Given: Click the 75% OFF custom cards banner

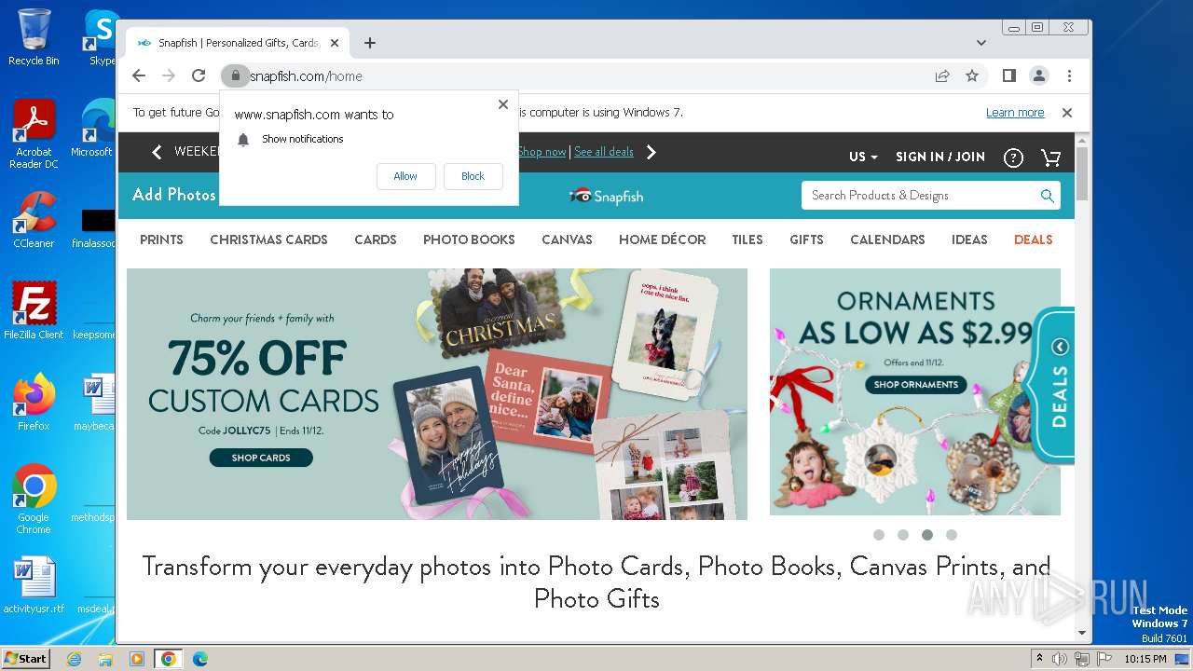Looking at the screenshot, I should (x=437, y=394).
